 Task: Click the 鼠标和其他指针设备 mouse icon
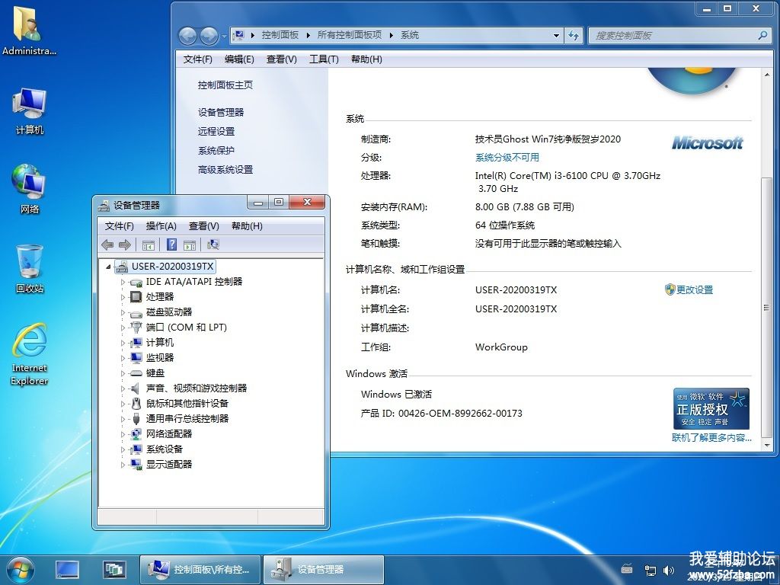[136, 404]
